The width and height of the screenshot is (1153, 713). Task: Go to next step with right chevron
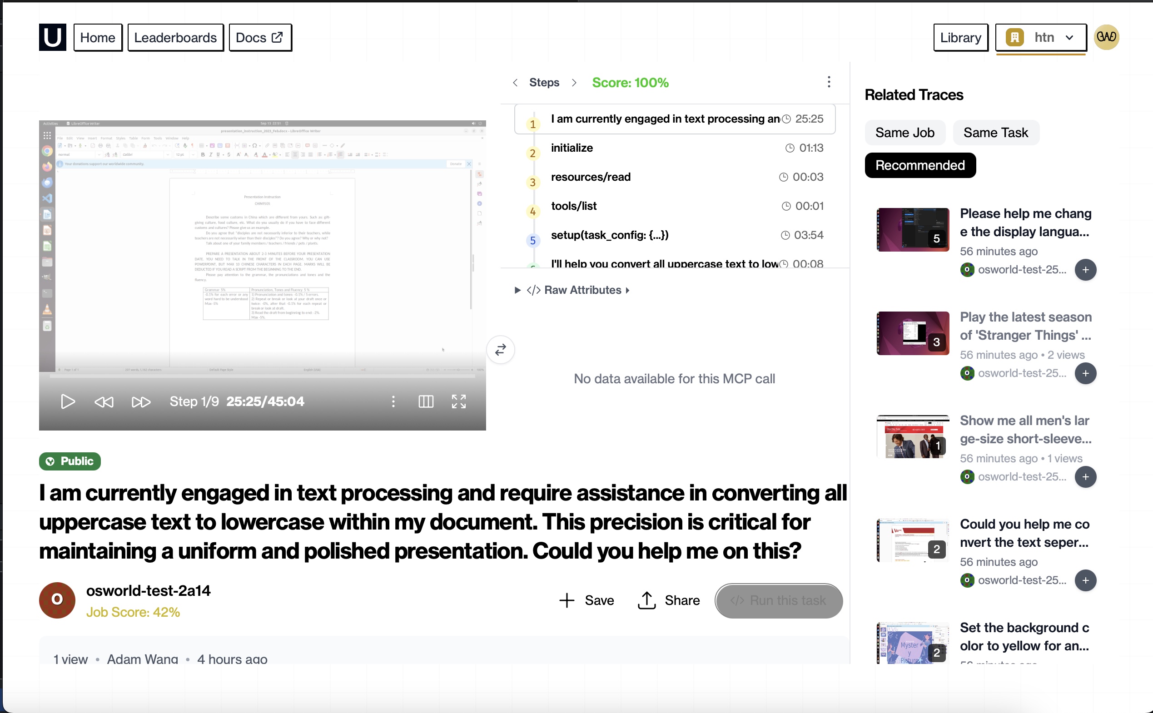click(574, 83)
